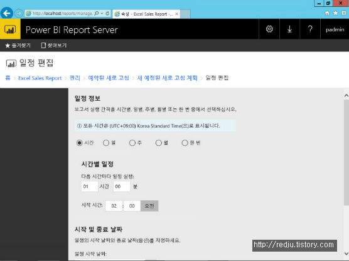Click the Excel Sales Report breadcrumb link
The width and height of the screenshot is (349, 261).
pos(40,78)
